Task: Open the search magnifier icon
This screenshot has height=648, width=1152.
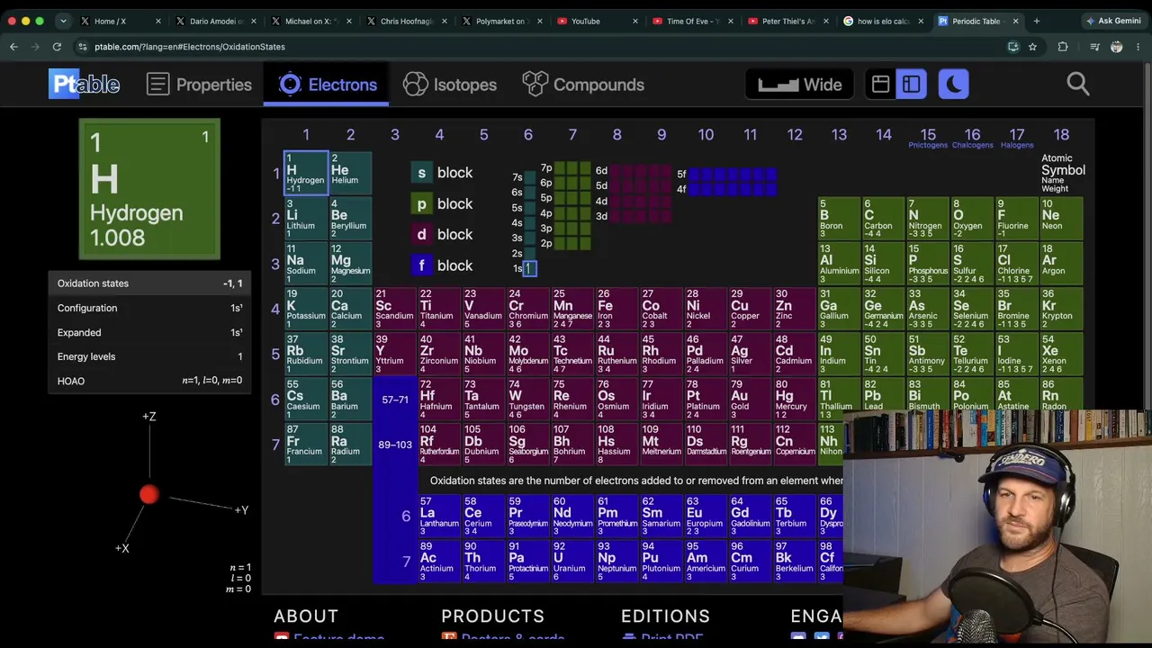Action: 1078,85
